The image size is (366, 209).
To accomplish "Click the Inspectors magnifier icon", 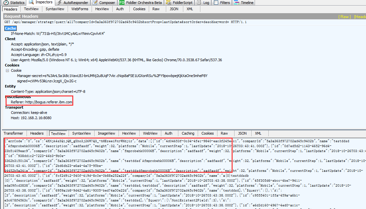I will 31,2.
